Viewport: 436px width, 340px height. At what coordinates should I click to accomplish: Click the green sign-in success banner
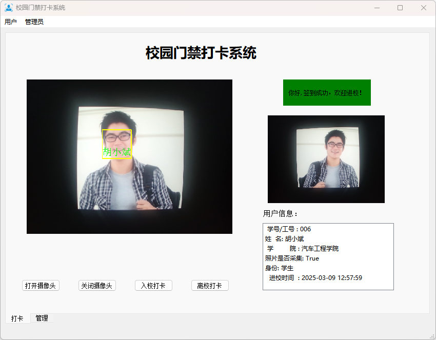coord(327,93)
